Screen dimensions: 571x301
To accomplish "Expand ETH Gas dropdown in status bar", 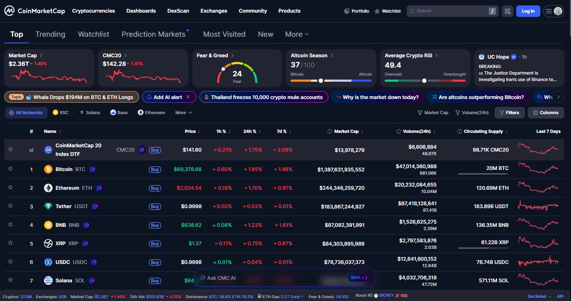I will (x=302, y=297).
